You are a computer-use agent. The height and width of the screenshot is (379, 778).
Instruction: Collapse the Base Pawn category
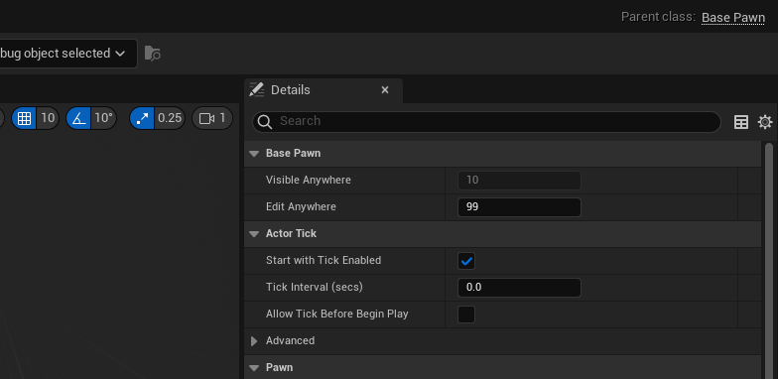[254, 154]
